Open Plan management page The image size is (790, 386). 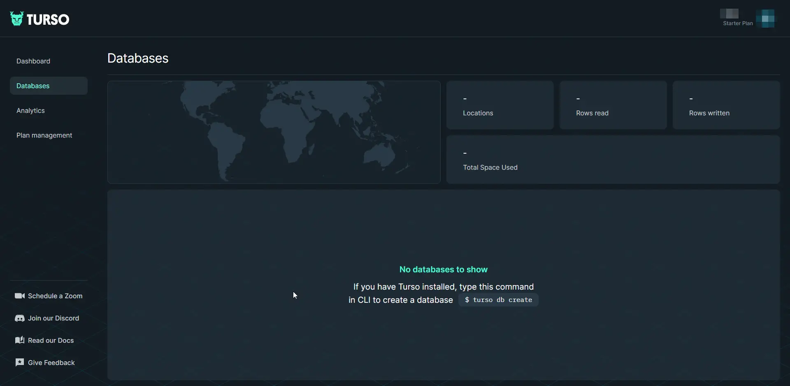pyautogui.click(x=49, y=135)
